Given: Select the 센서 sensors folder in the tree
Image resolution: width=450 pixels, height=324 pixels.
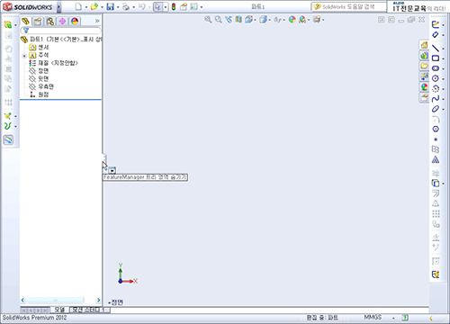Looking at the screenshot, I should [x=39, y=47].
